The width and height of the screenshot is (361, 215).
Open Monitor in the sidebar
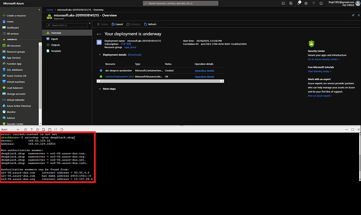pos(9,112)
